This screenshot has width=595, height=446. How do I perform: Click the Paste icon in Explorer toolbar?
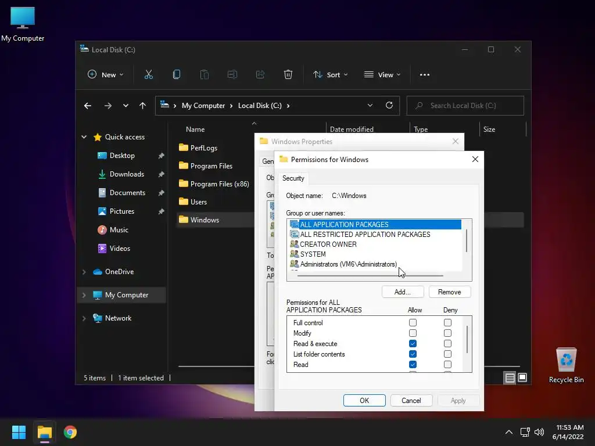(204, 75)
